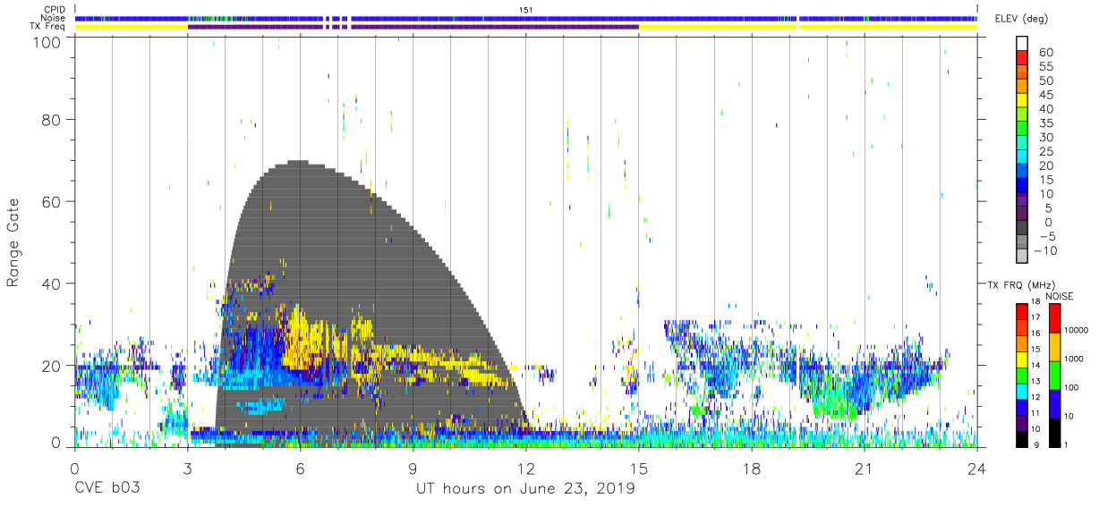The image size is (1099, 507).
Task: Click the TX Freq row label at top left
Action: point(47,27)
